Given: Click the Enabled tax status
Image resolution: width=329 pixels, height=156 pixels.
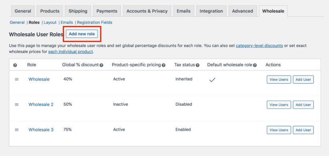Looking at the screenshot, I should click(183, 129).
